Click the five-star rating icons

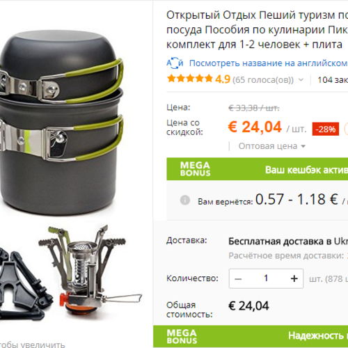190,79
